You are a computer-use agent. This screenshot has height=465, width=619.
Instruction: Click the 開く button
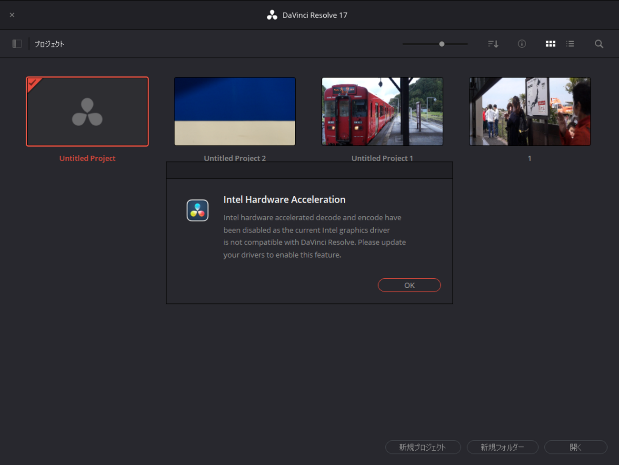point(576,447)
